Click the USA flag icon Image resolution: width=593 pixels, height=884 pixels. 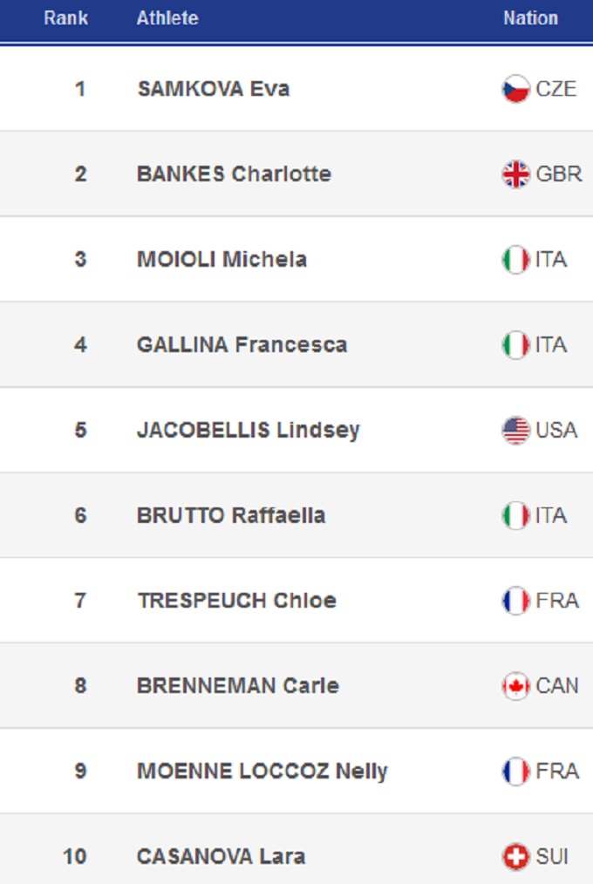tap(516, 431)
